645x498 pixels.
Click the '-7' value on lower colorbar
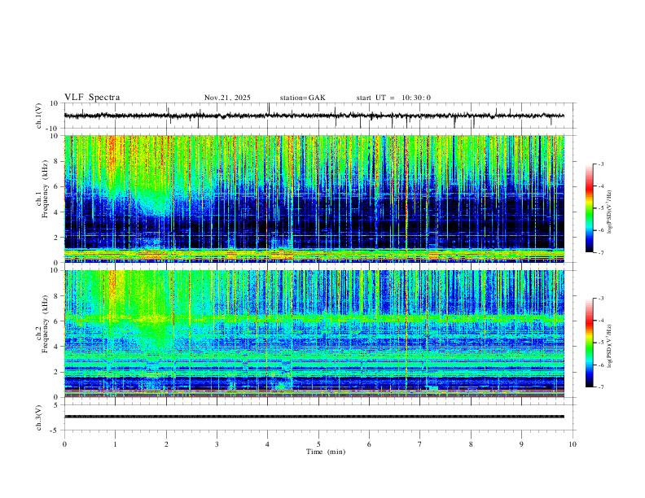click(x=601, y=387)
